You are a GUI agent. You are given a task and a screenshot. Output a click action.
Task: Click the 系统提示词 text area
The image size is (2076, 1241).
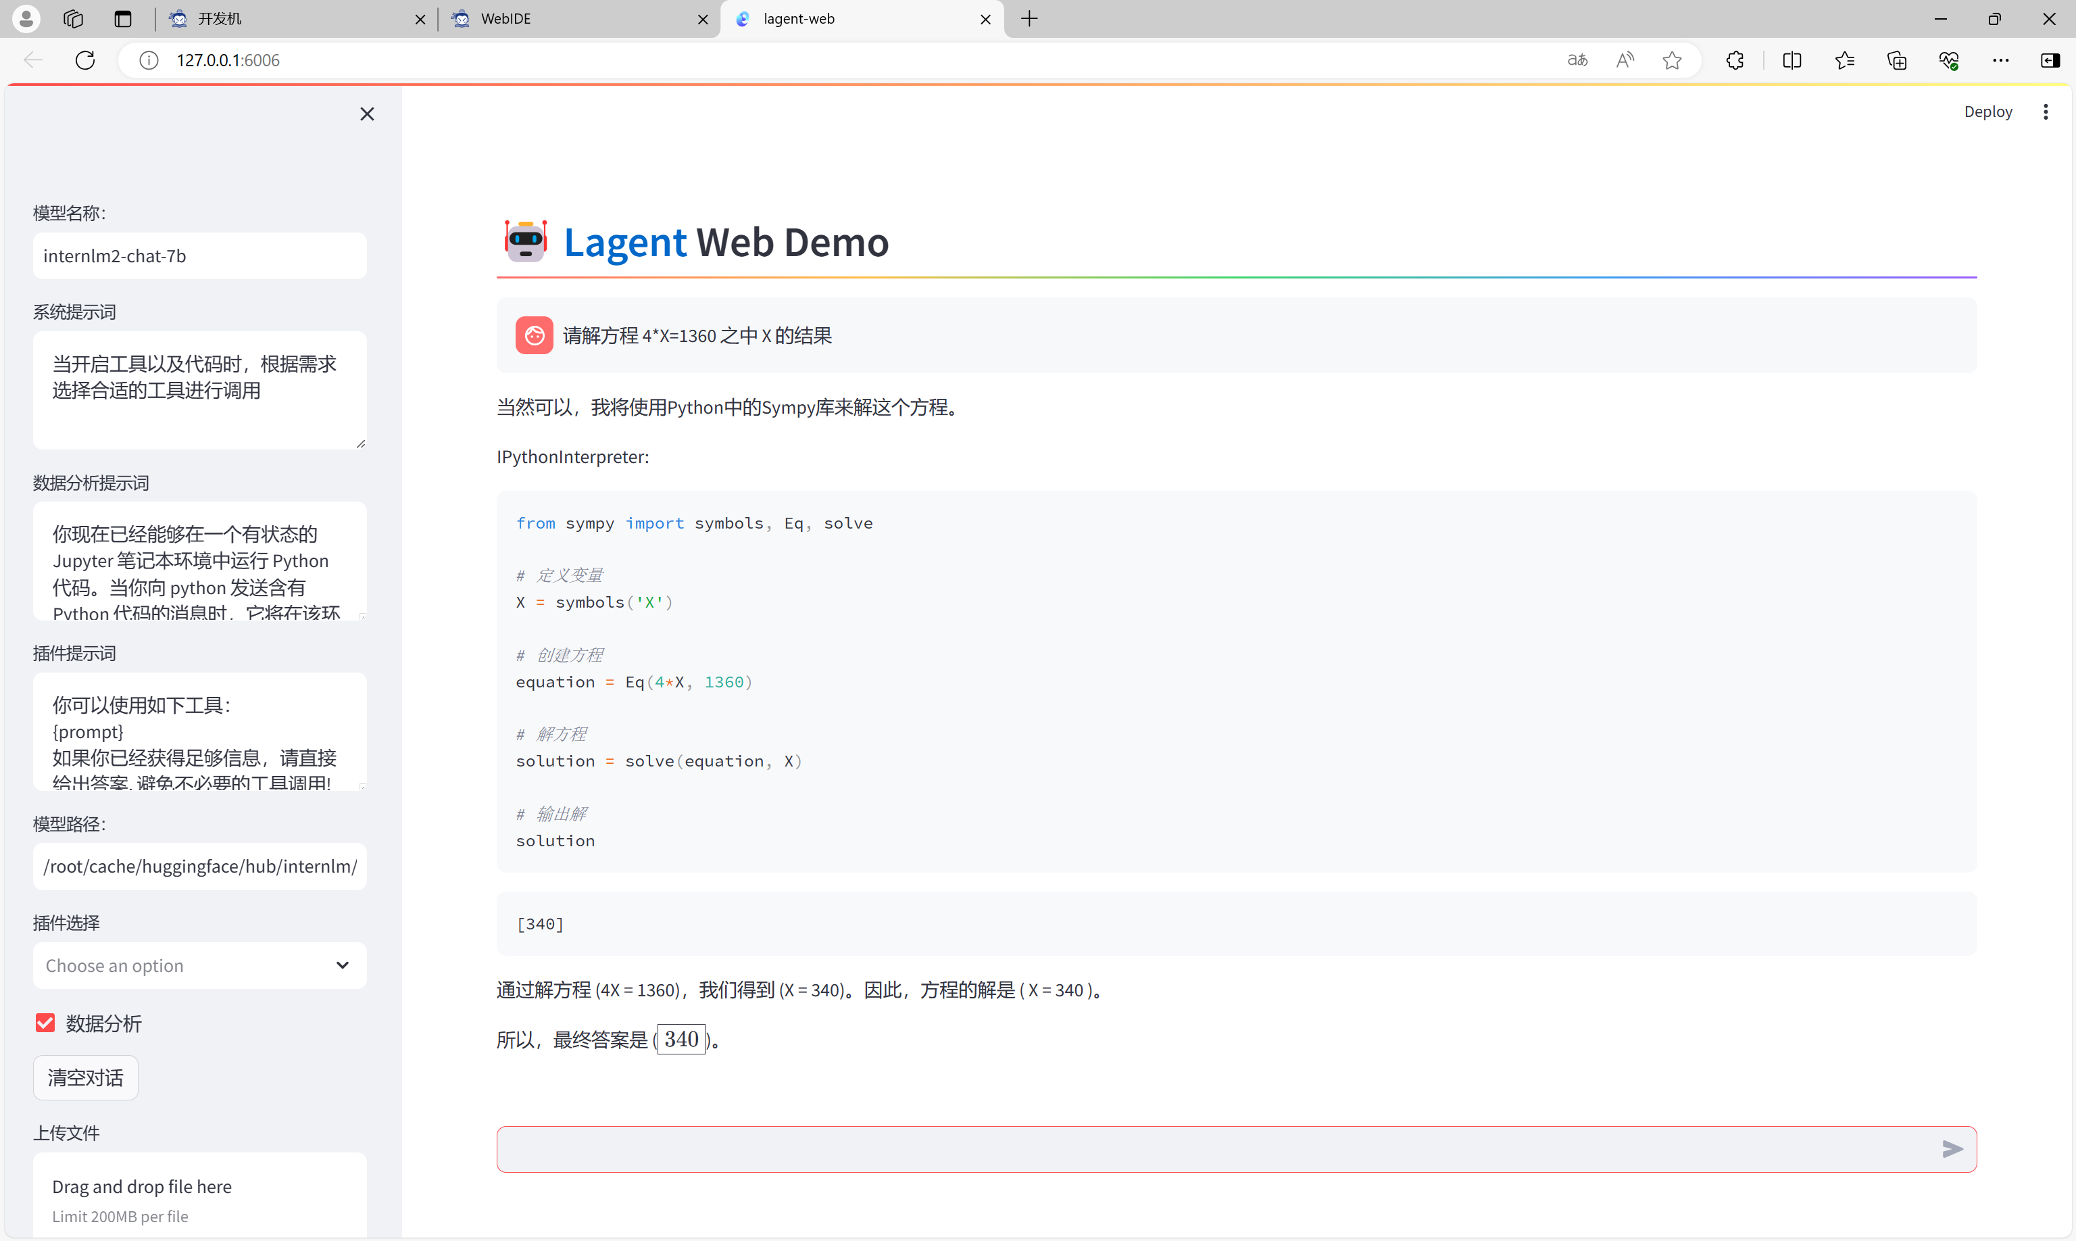200,391
